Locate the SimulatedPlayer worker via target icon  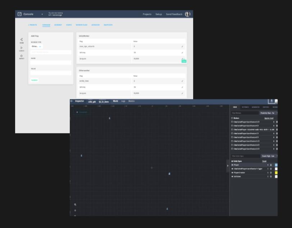(277, 130)
